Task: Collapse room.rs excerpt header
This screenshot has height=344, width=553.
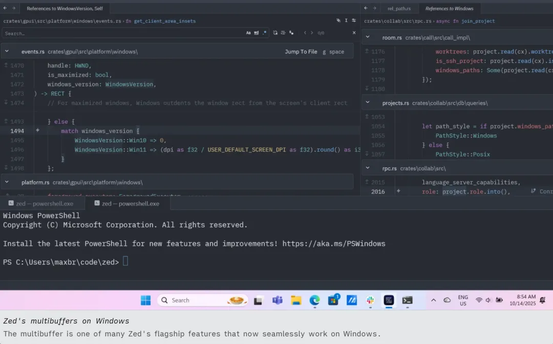Action: pyautogui.click(x=368, y=37)
